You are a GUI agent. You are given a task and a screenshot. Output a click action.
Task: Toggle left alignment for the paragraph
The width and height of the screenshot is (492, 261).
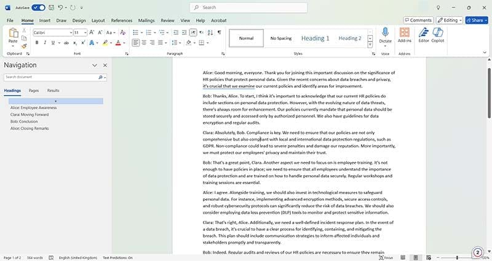(135, 42)
